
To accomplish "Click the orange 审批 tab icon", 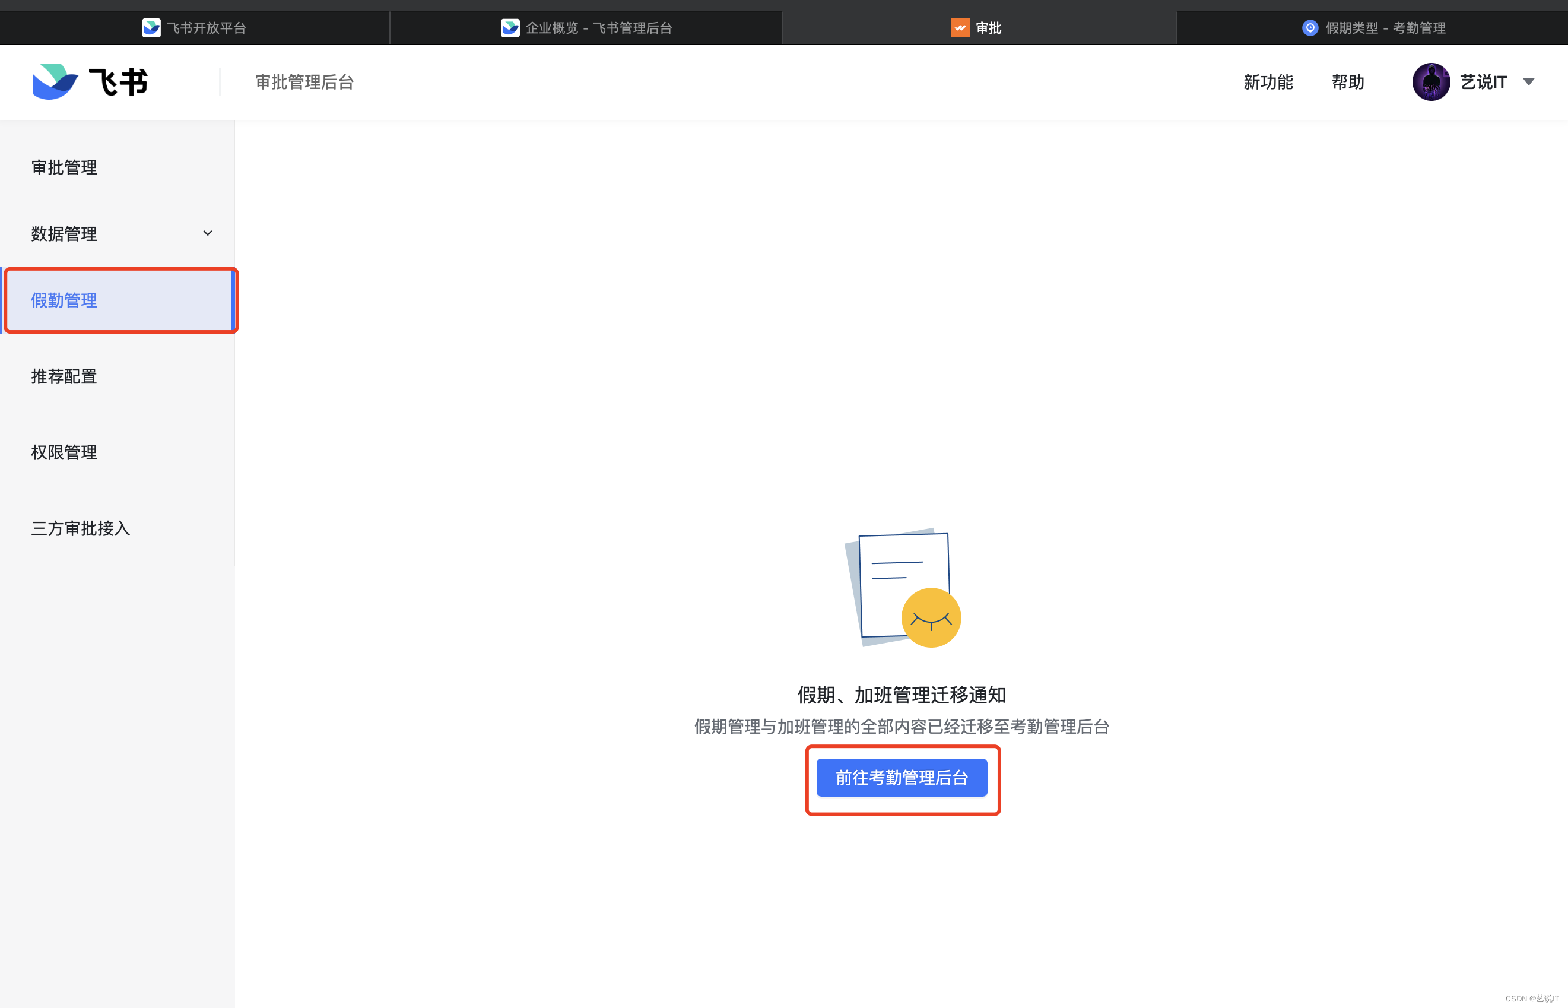I will tap(960, 27).
